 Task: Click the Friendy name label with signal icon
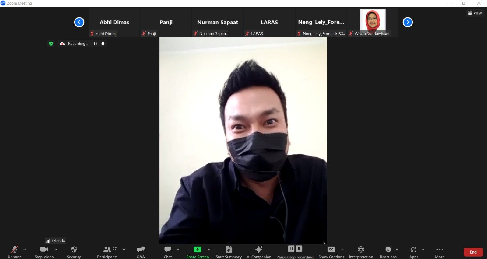55,241
